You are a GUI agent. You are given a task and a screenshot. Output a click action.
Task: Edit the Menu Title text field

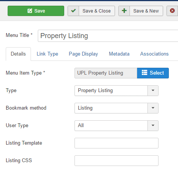[x=108, y=36]
